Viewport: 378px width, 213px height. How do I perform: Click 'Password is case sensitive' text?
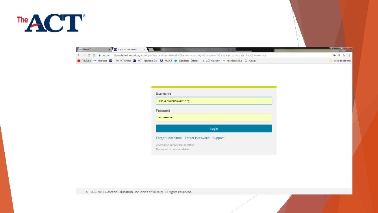172,149
